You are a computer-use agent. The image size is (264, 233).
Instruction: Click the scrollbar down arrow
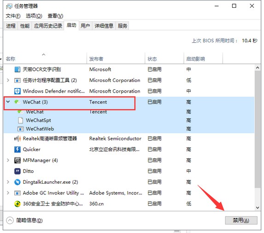(257, 208)
